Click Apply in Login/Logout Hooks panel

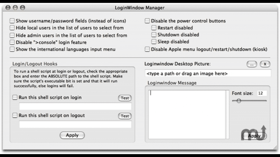pos(72,135)
